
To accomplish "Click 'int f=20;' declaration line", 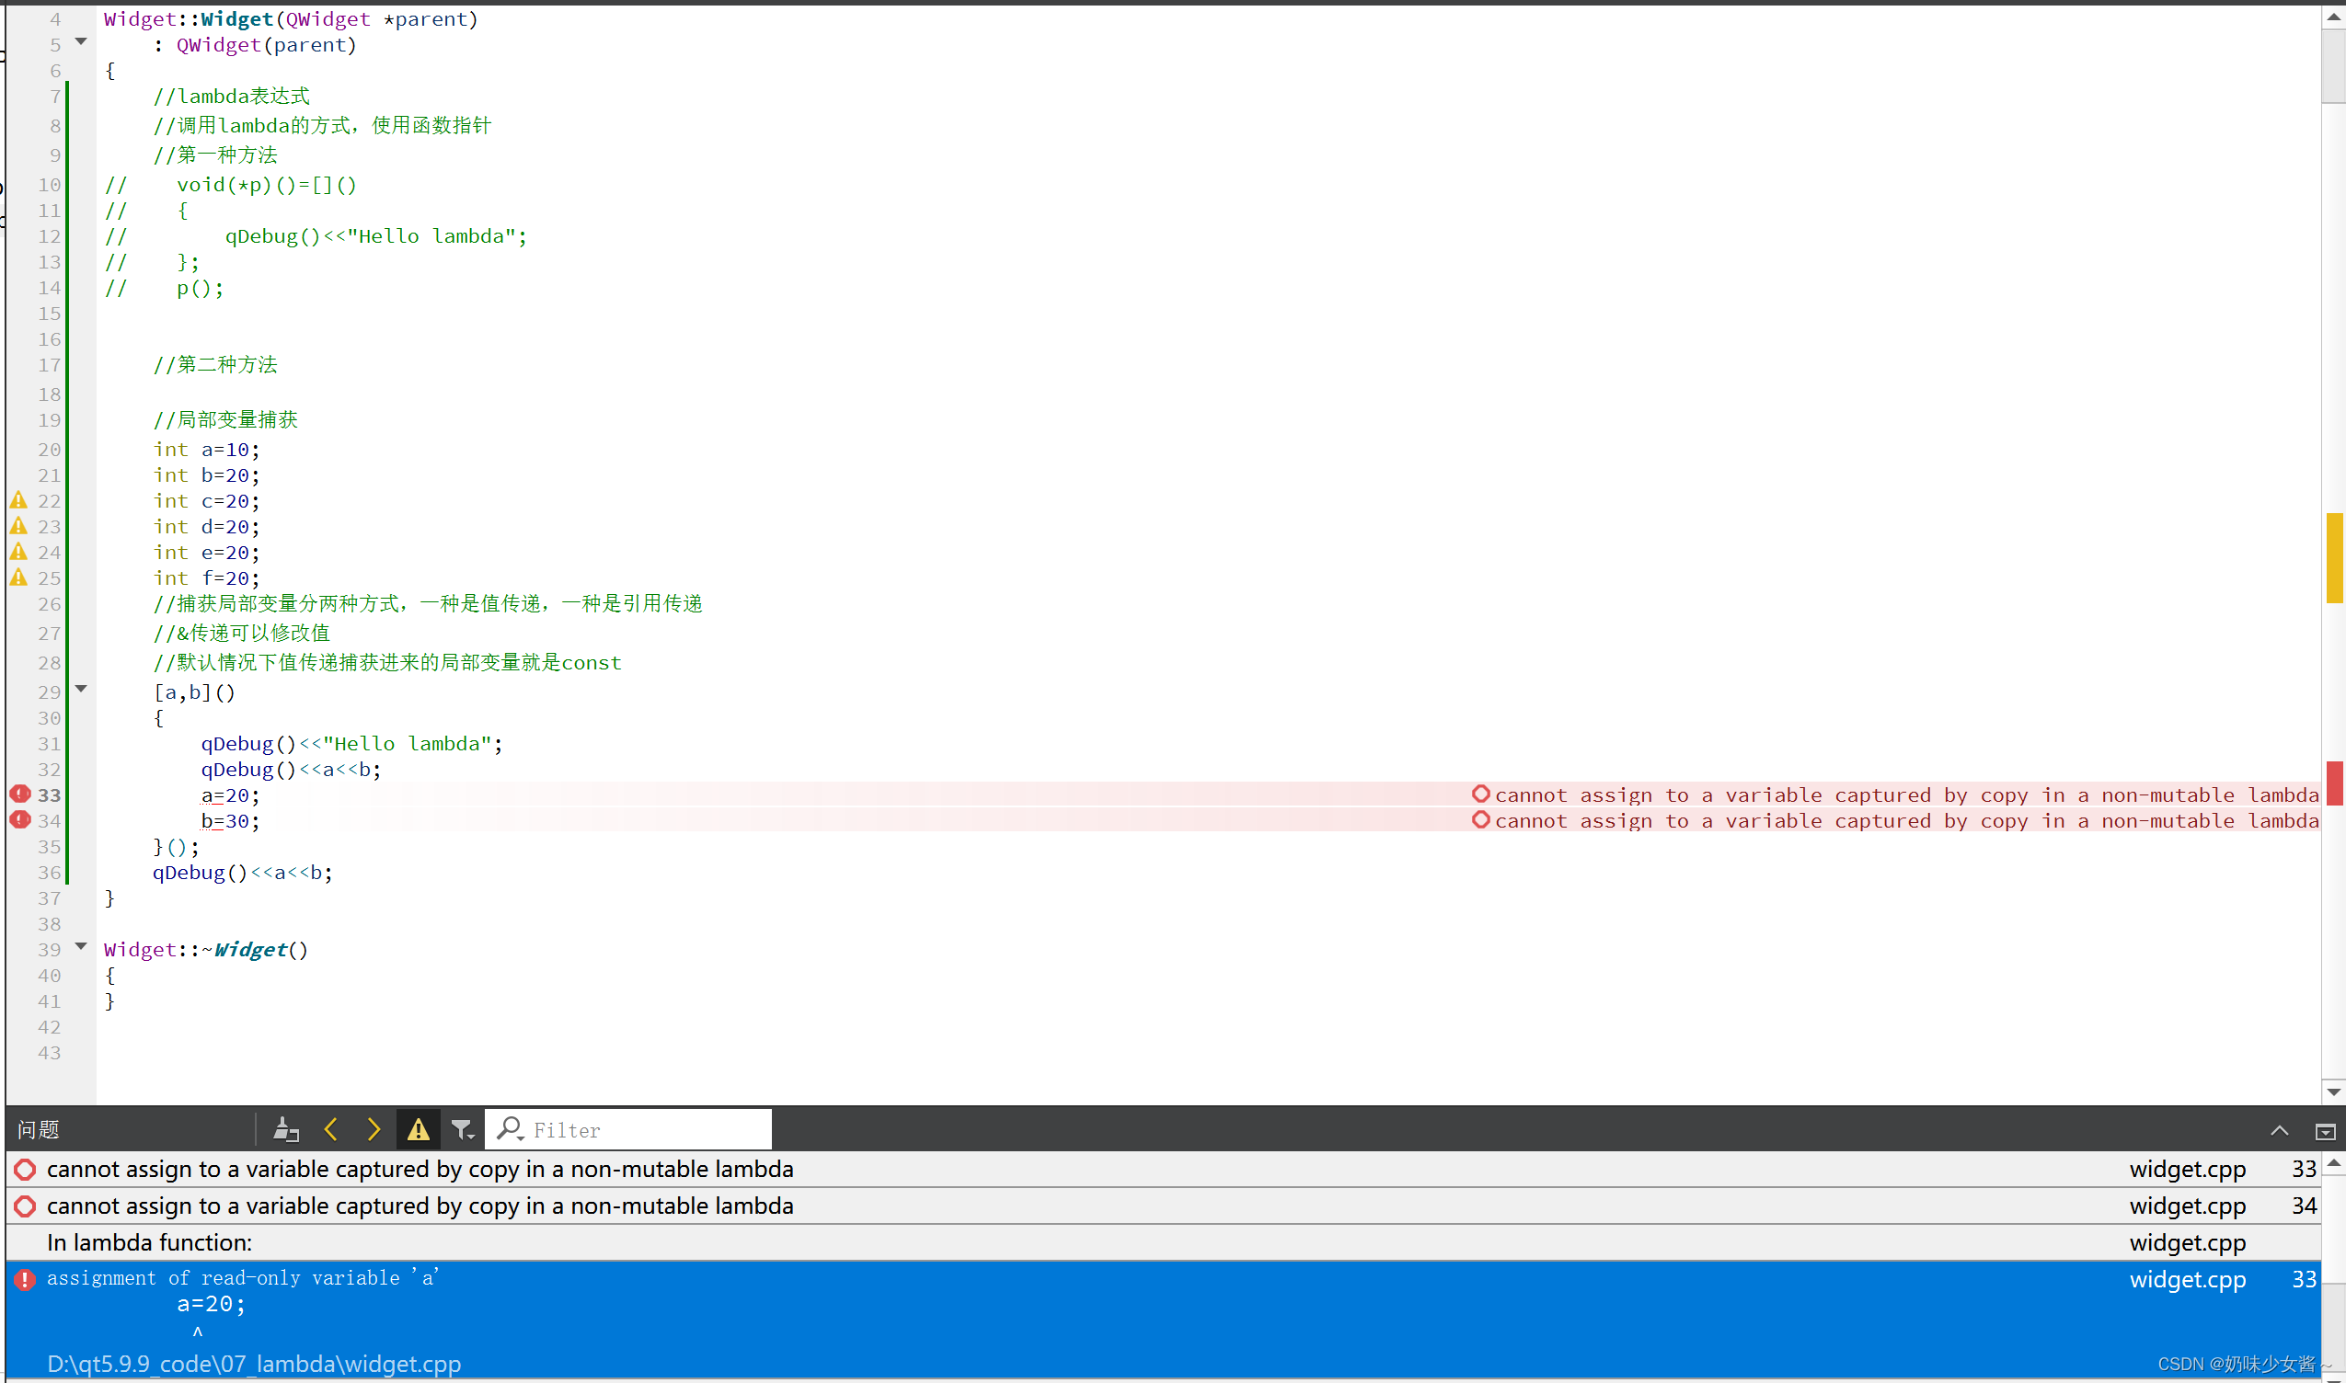I will click(x=206, y=578).
